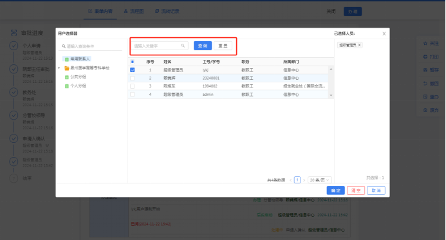Open the 20 条/页 page size dropdown
446x240 pixels.
pyautogui.click(x=320, y=180)
